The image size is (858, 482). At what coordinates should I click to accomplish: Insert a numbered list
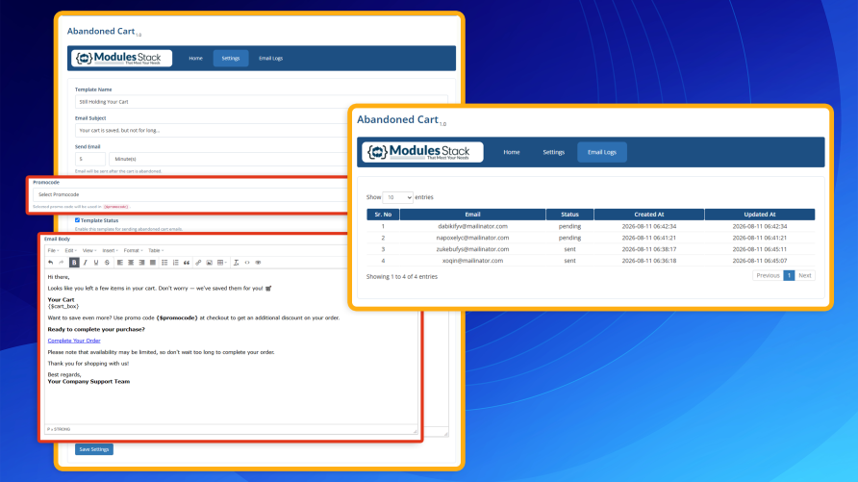(x=176, y=263)
